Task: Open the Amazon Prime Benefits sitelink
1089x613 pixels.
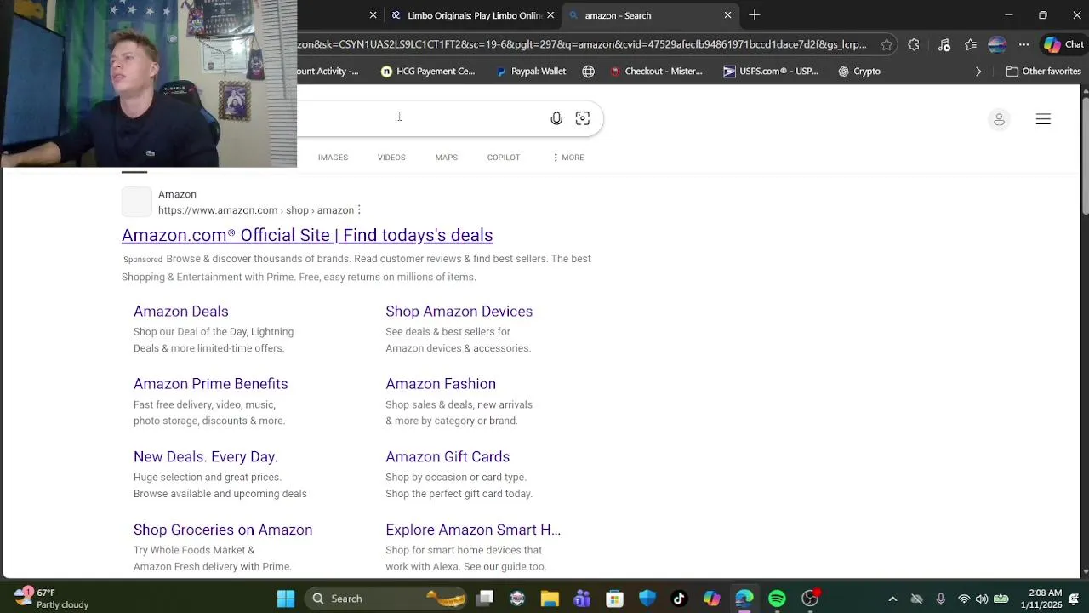Action: [210, 384]
